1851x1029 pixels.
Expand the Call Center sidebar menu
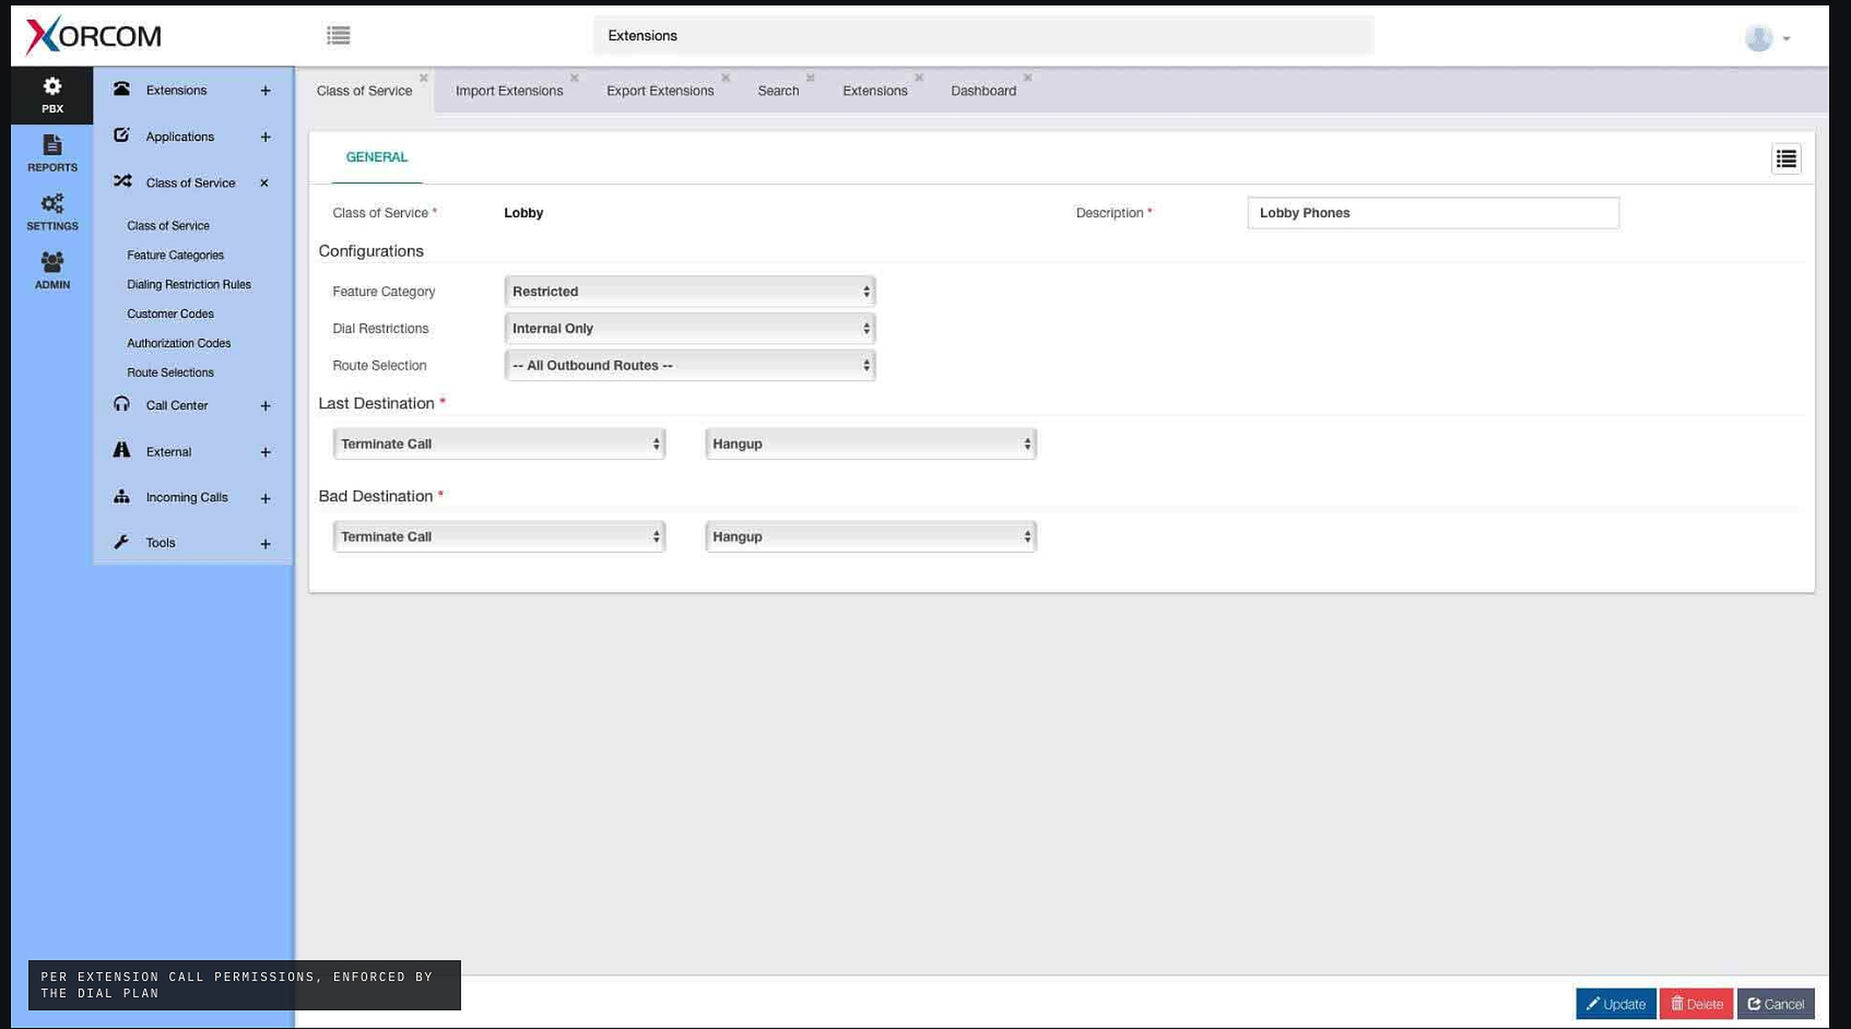coord(265,406)
